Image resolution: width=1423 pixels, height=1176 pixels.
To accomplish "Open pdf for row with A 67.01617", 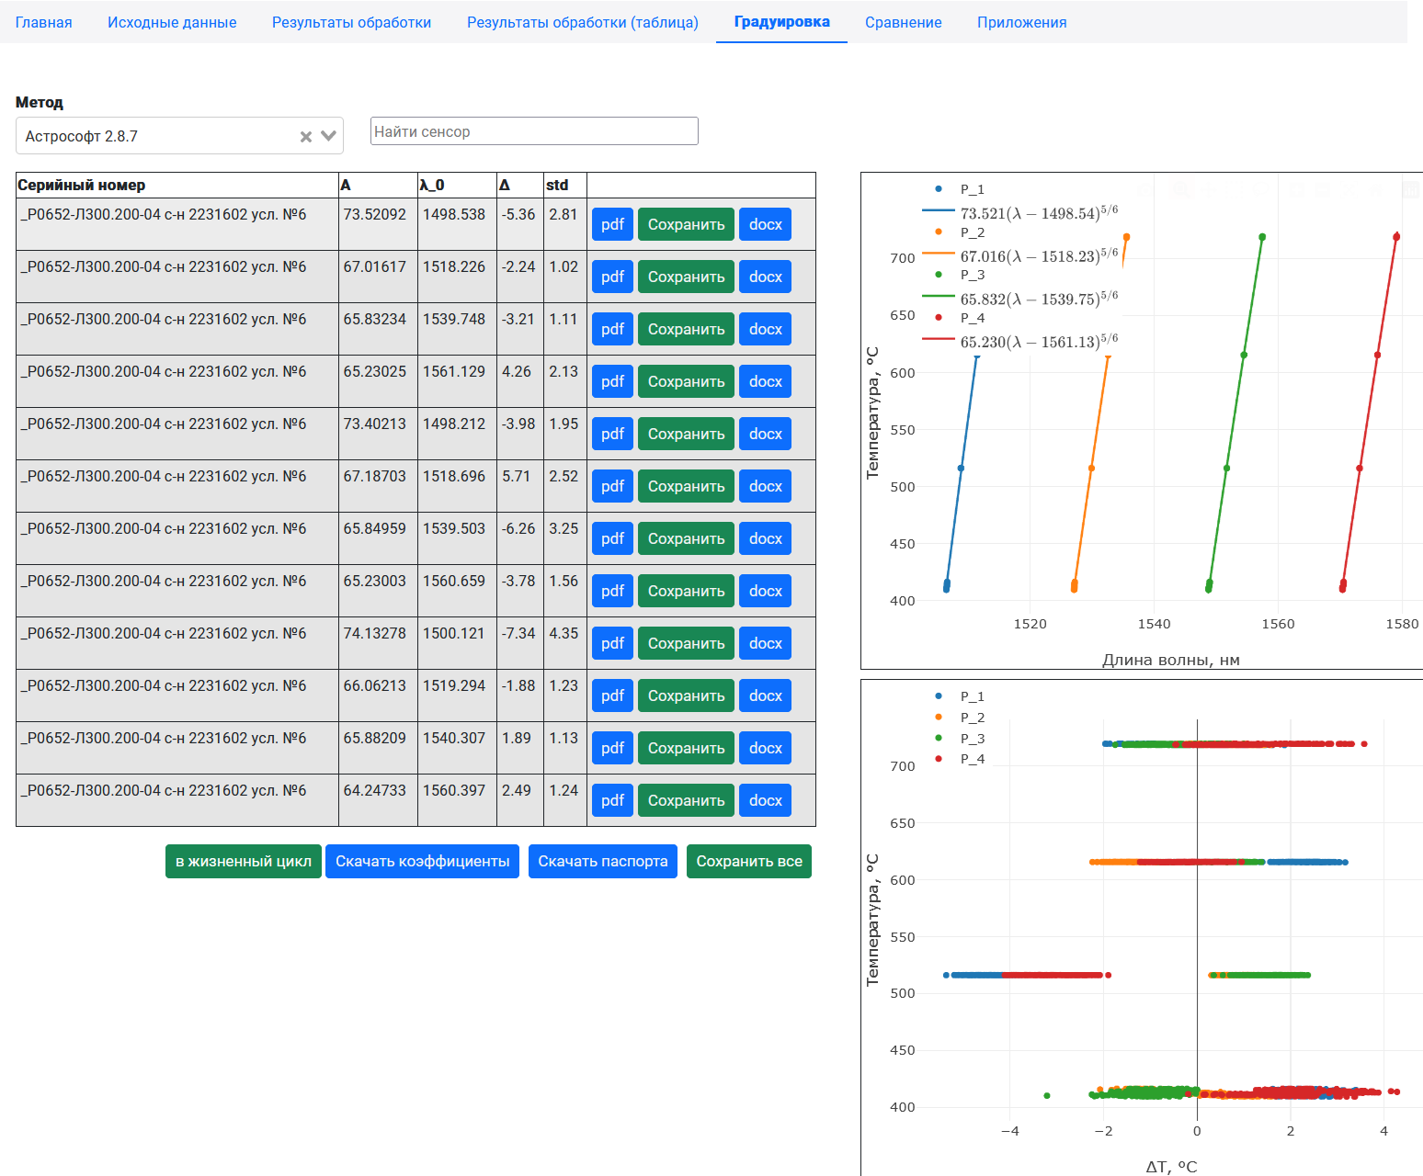I will tap(613, 277).
